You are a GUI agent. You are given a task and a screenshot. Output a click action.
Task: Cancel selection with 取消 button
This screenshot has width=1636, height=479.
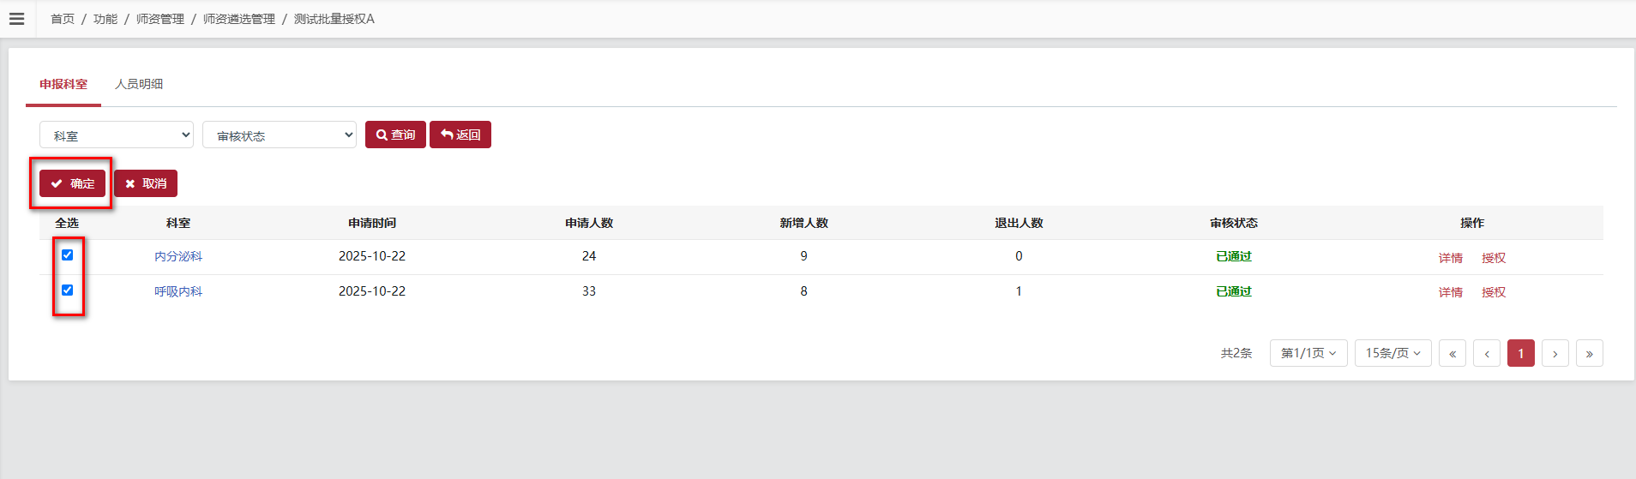pos(146,183)
